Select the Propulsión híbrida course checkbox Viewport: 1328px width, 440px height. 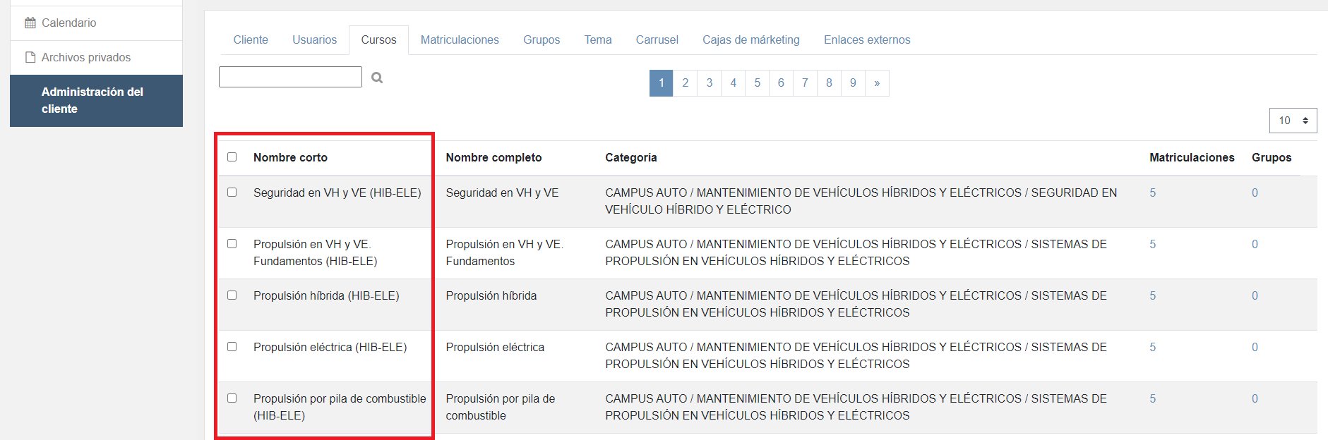coord(232,295)
